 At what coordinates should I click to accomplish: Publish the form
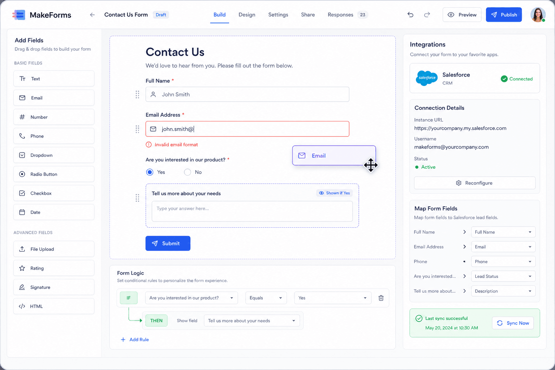[504, 15]
